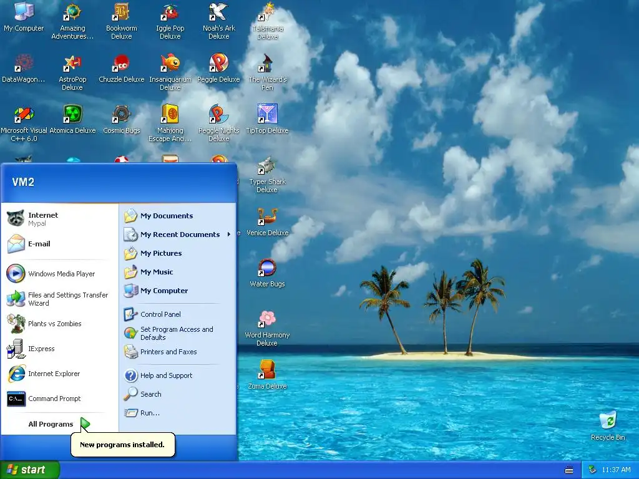Click the Iggle Pop Deluxe icon
Viewport: 639px width, 479px height.
[170, 21]
